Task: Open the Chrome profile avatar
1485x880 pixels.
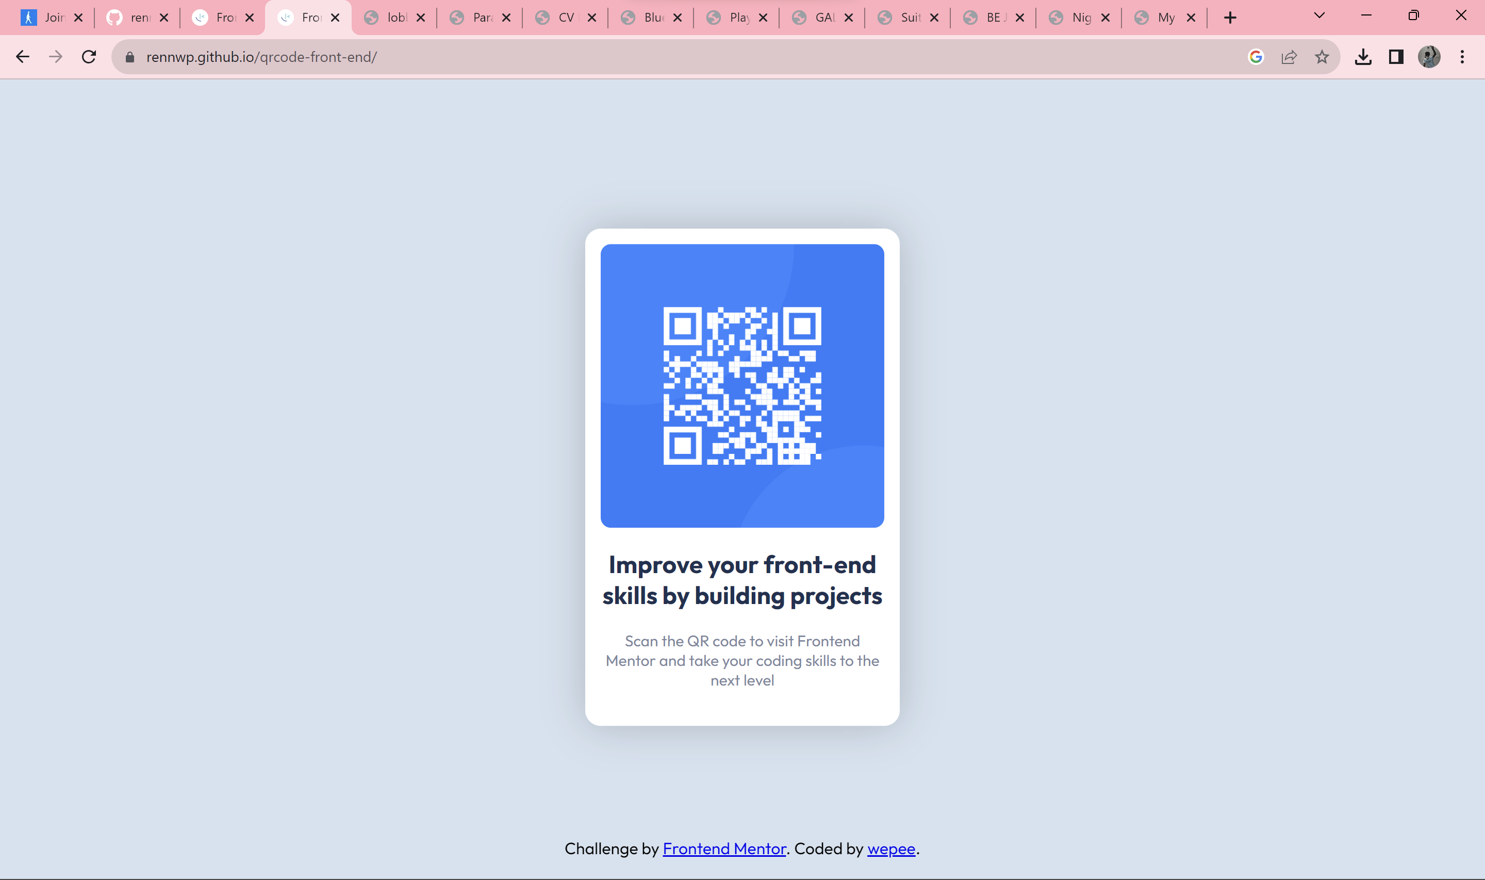Action: point(1429,57)
